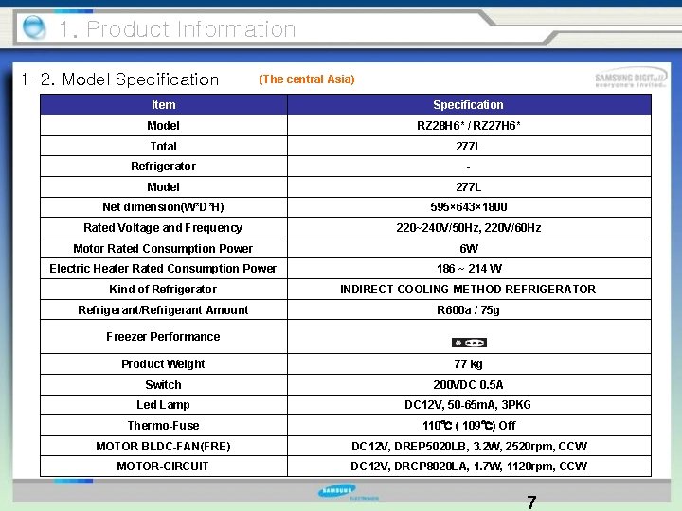
Task: Select the 'DRCP8020LA' circuit motor specification
Action: pos(431,467)
